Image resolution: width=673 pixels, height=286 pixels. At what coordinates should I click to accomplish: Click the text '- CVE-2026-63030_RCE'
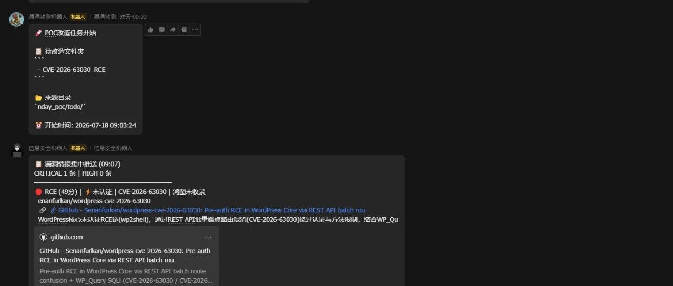pos(72,70)
